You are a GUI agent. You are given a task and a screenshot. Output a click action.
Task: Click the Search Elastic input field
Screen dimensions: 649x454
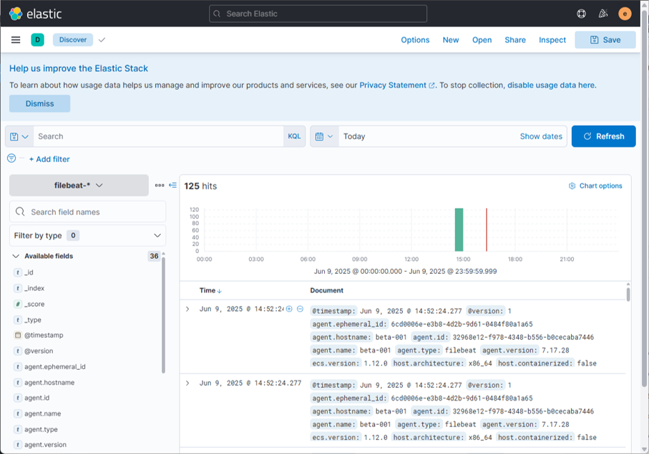tap(318, 14)
